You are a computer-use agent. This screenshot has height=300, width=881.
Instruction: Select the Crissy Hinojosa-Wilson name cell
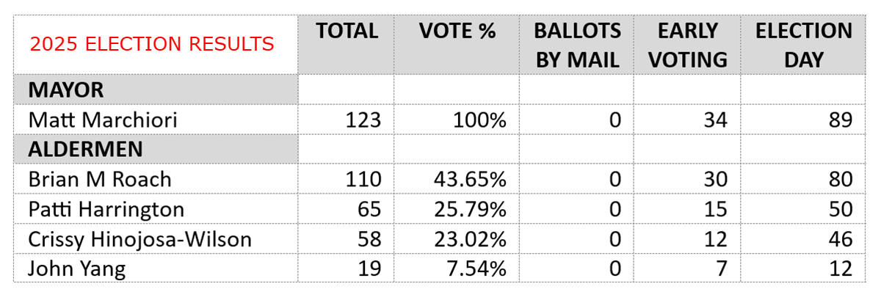(x=139, y=239)
